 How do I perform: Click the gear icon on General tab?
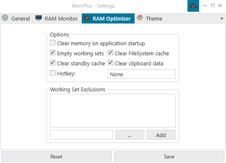click(5, 18)
